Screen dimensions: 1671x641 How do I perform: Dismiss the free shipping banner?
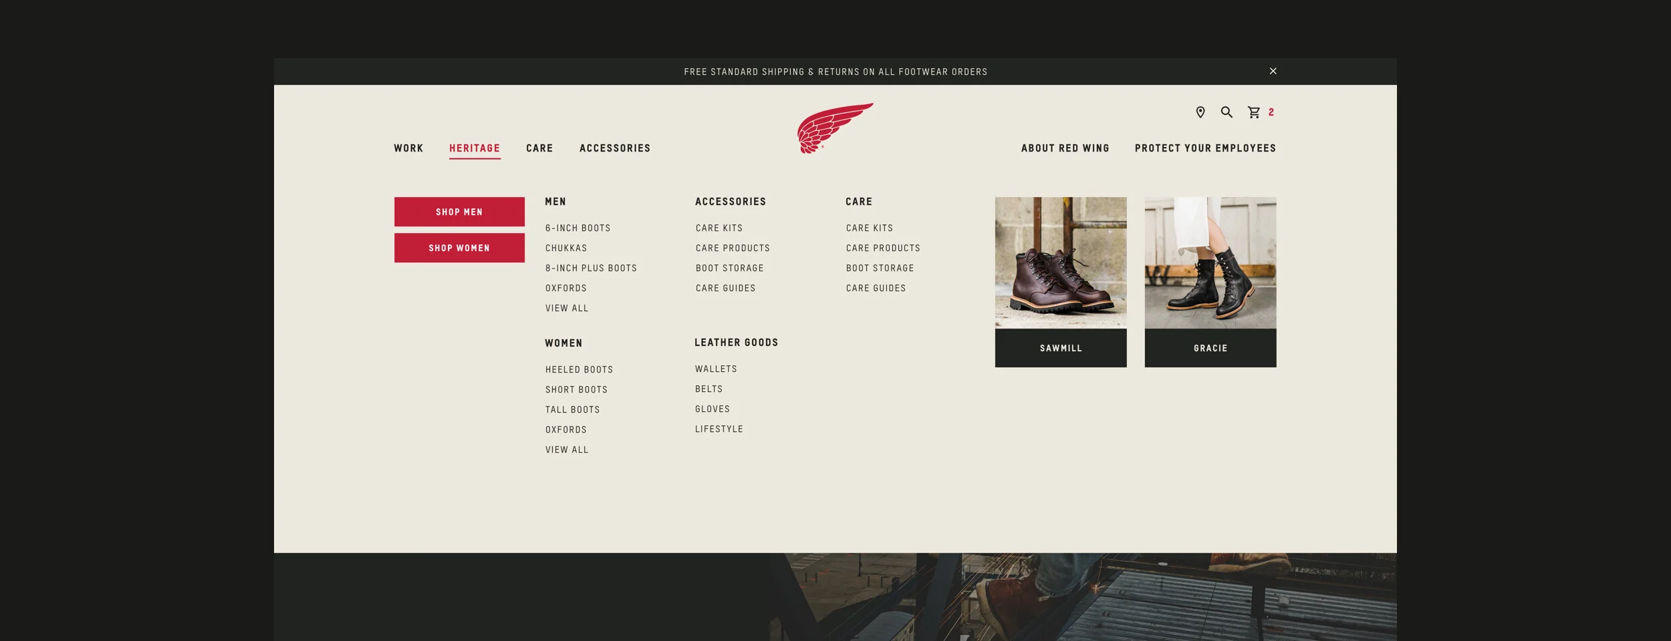1273,71
